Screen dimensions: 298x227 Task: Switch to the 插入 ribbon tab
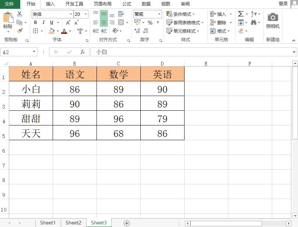click(x=50, y=4)
